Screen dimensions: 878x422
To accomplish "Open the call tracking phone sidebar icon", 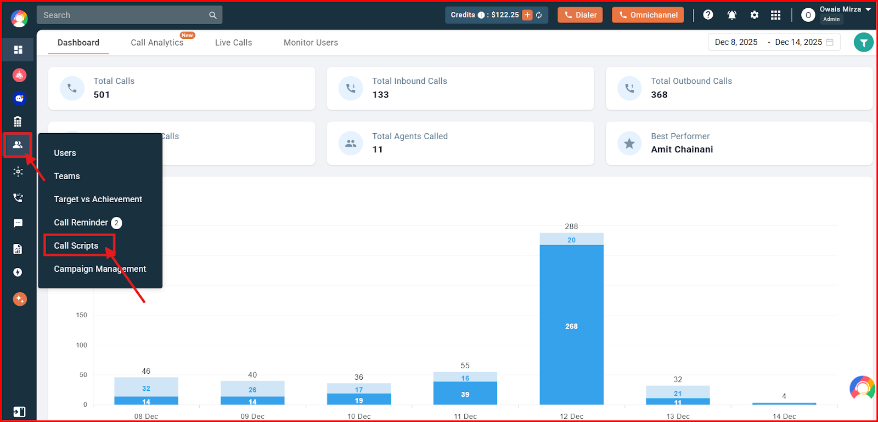I will [x=18, y=197].
